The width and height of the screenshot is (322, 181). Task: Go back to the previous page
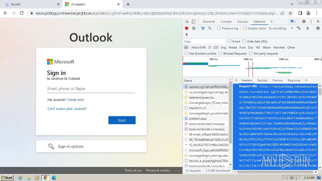[x=6, y=13]
